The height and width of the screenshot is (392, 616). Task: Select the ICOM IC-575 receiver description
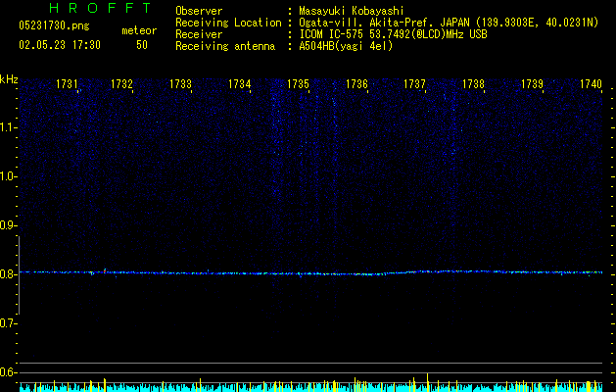(x=393, y=34)
